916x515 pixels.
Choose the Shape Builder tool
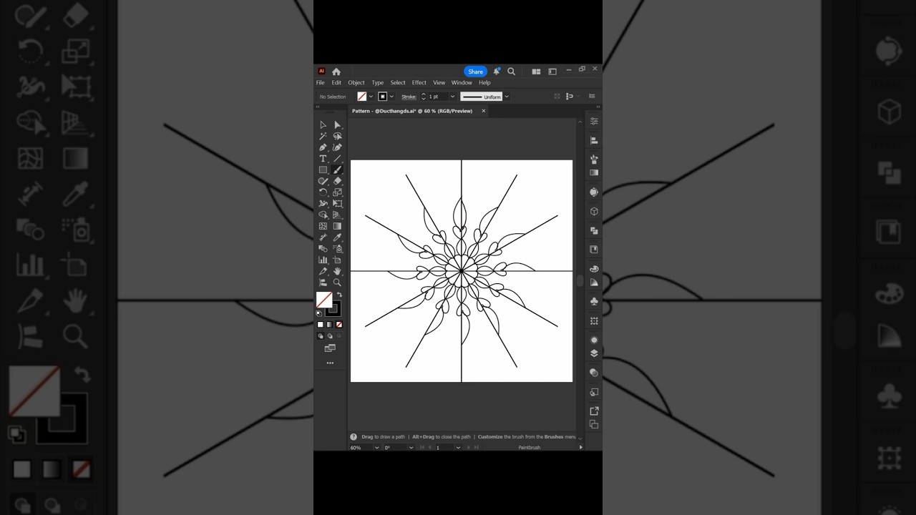323,215
